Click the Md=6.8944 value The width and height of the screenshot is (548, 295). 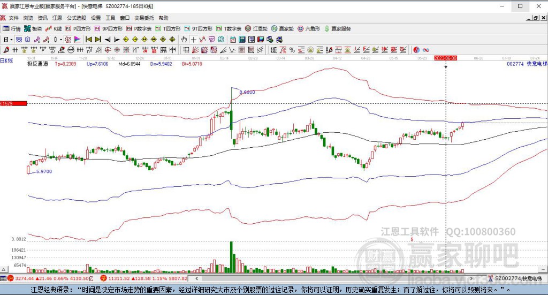[130, 64]
